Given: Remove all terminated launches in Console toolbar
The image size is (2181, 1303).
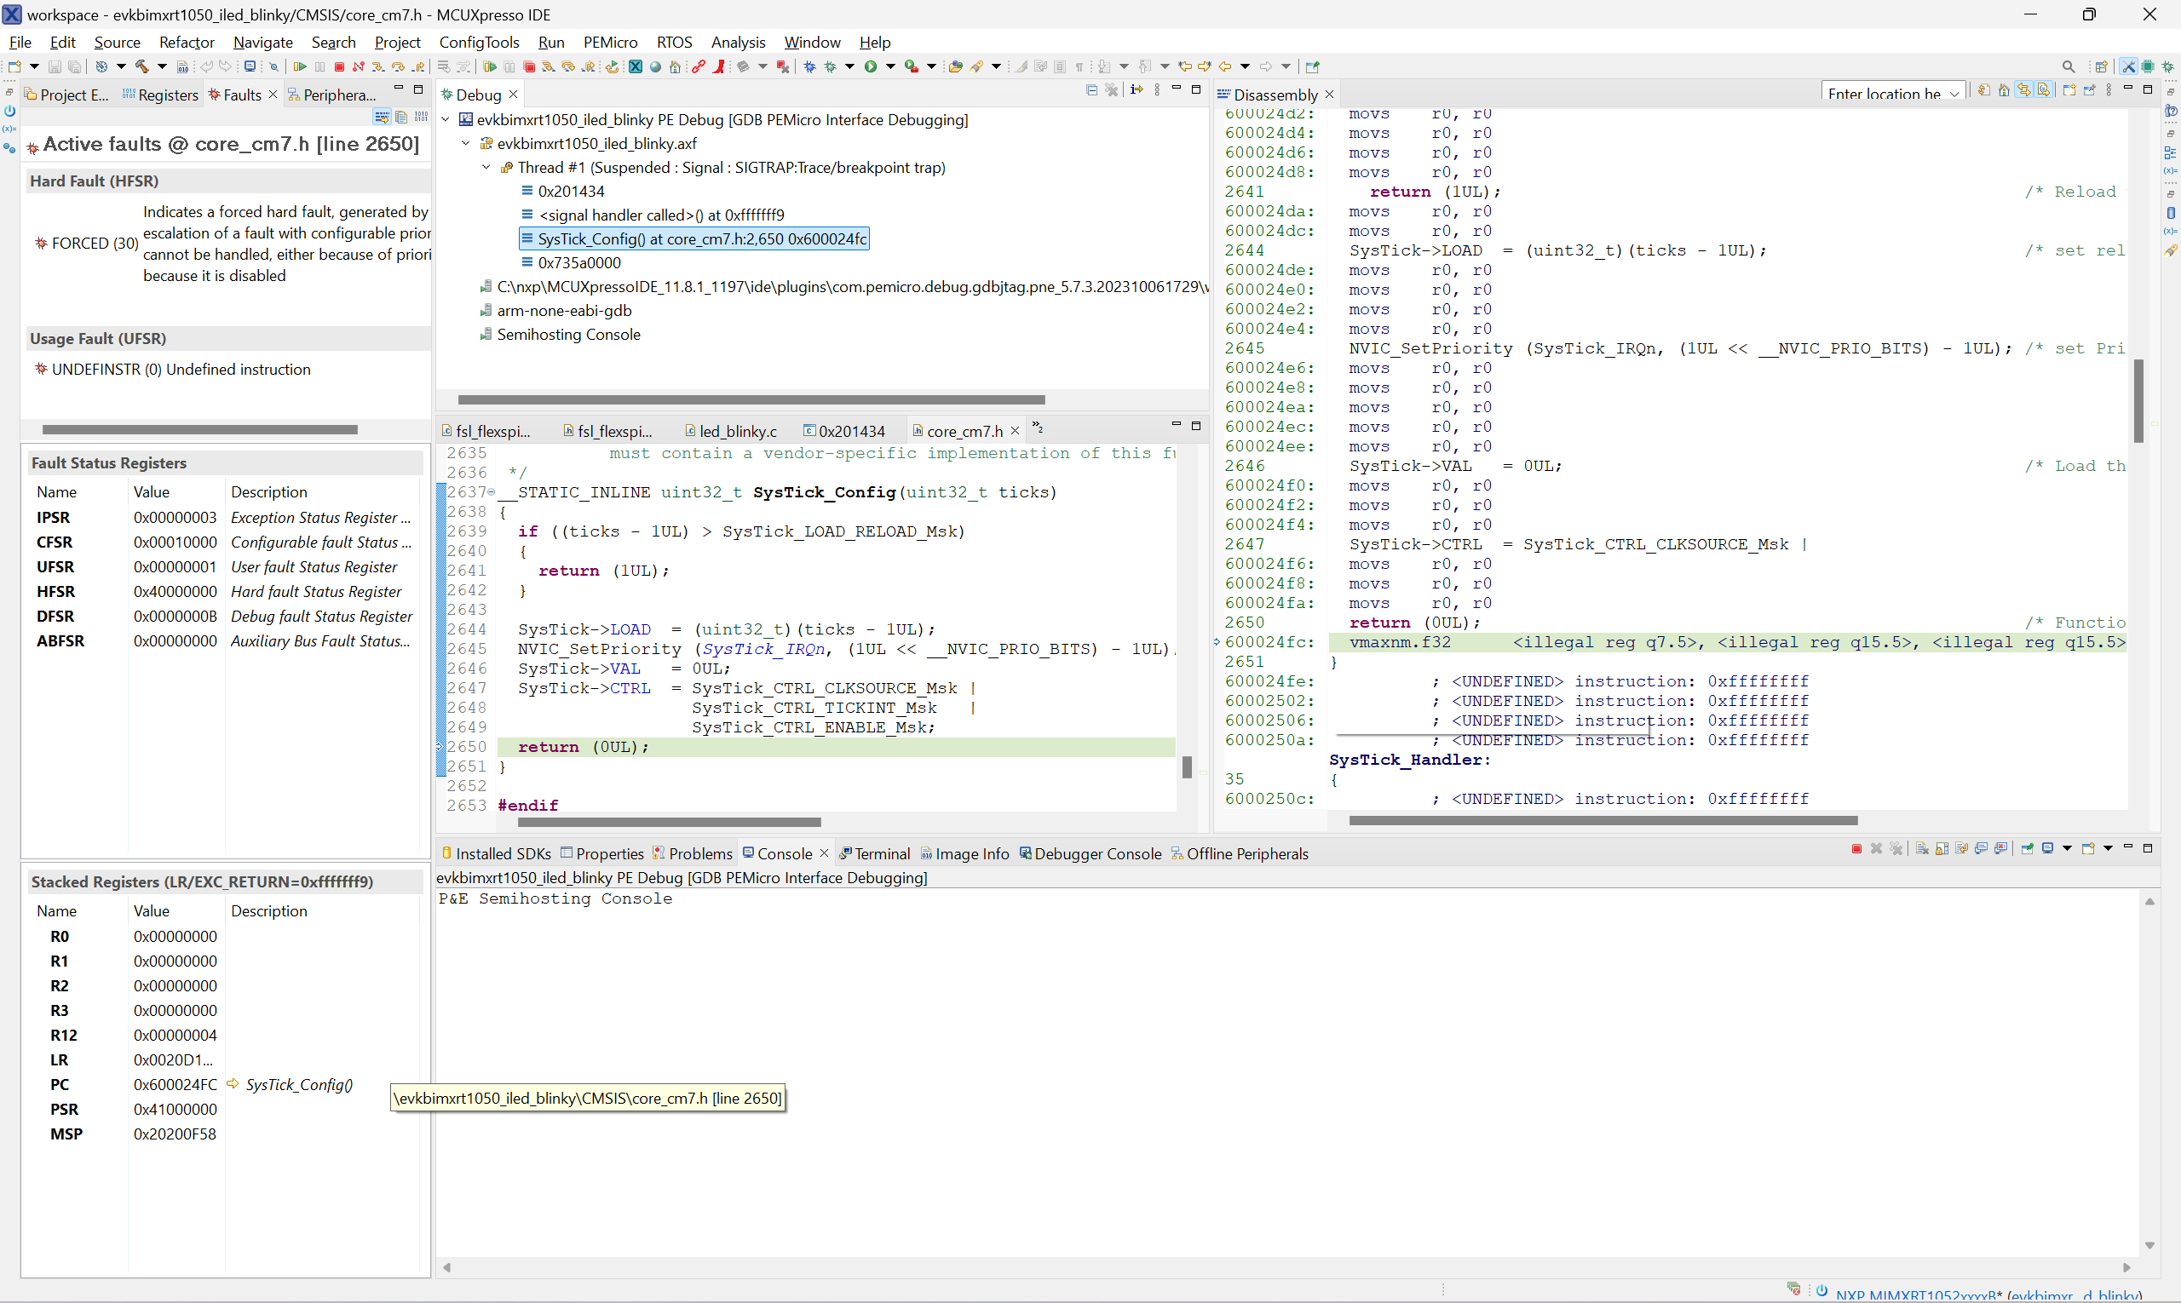Looking at the screenshot, I should [x=1897, y=849].
